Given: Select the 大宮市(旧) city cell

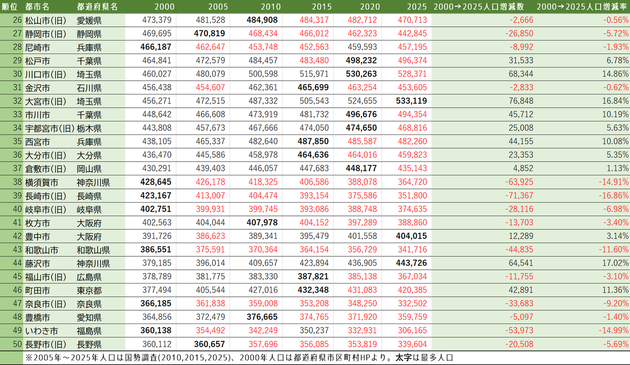Looking at the screenshot, I should [x=45, y=101].
